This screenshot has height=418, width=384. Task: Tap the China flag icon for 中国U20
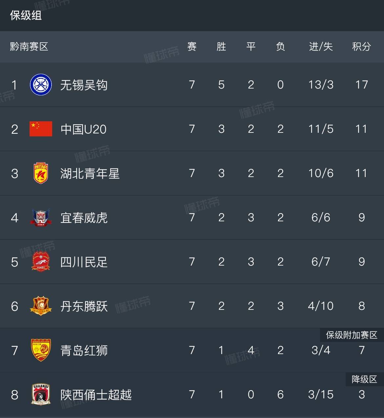(x=41, y=129)
